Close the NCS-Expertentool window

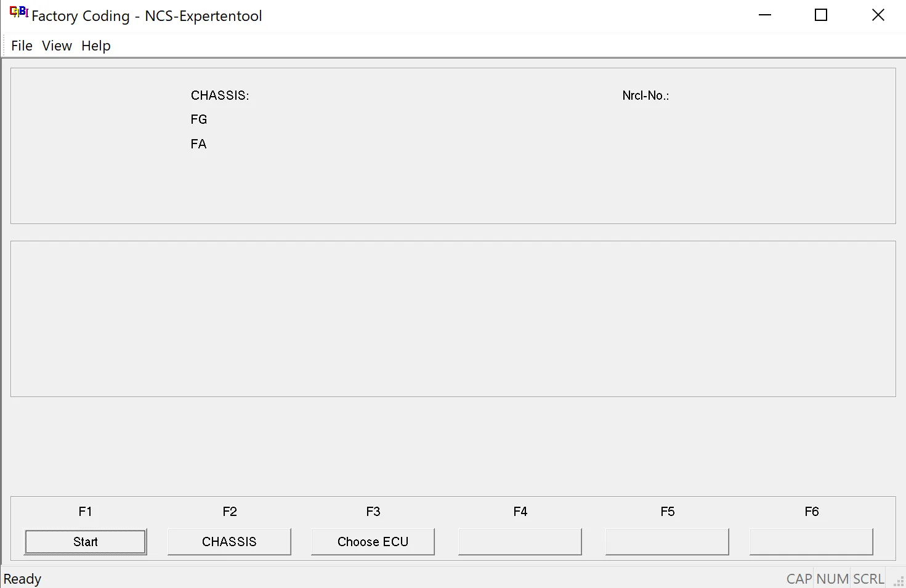click(878, 15)
